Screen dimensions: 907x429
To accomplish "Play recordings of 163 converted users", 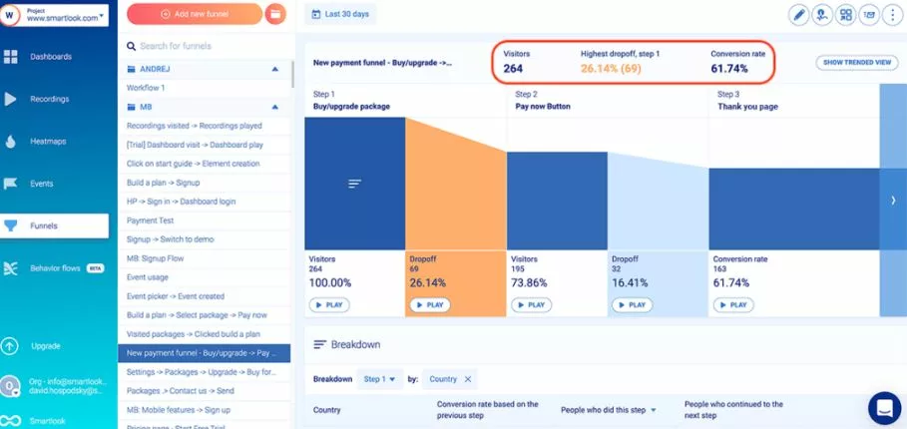I will click(733, 304).
